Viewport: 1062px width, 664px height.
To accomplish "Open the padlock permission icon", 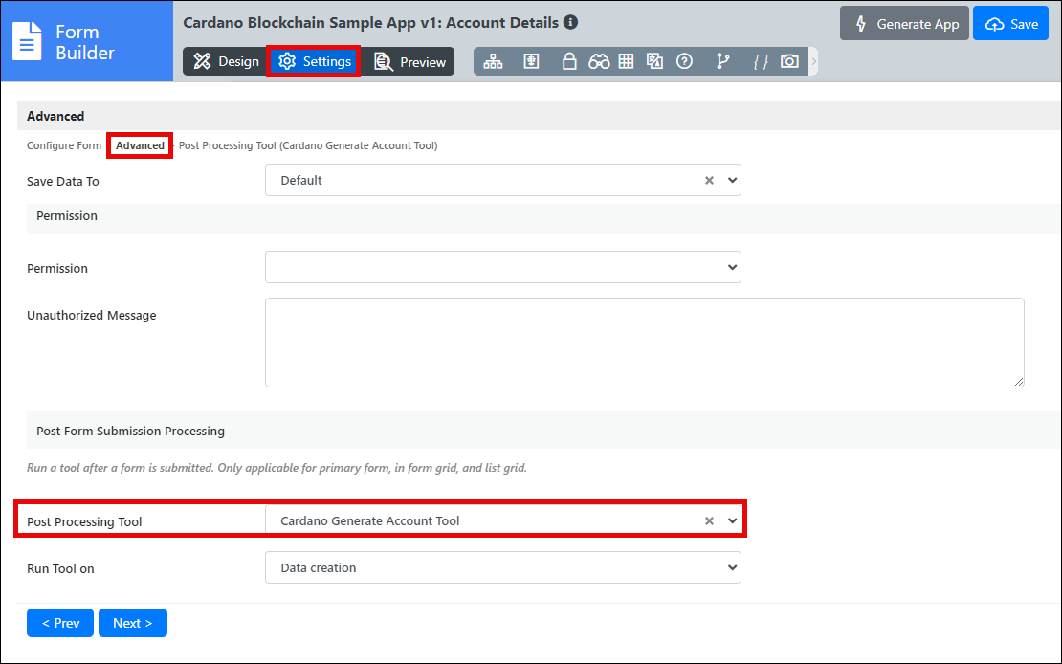I will (x=569, y=61).
